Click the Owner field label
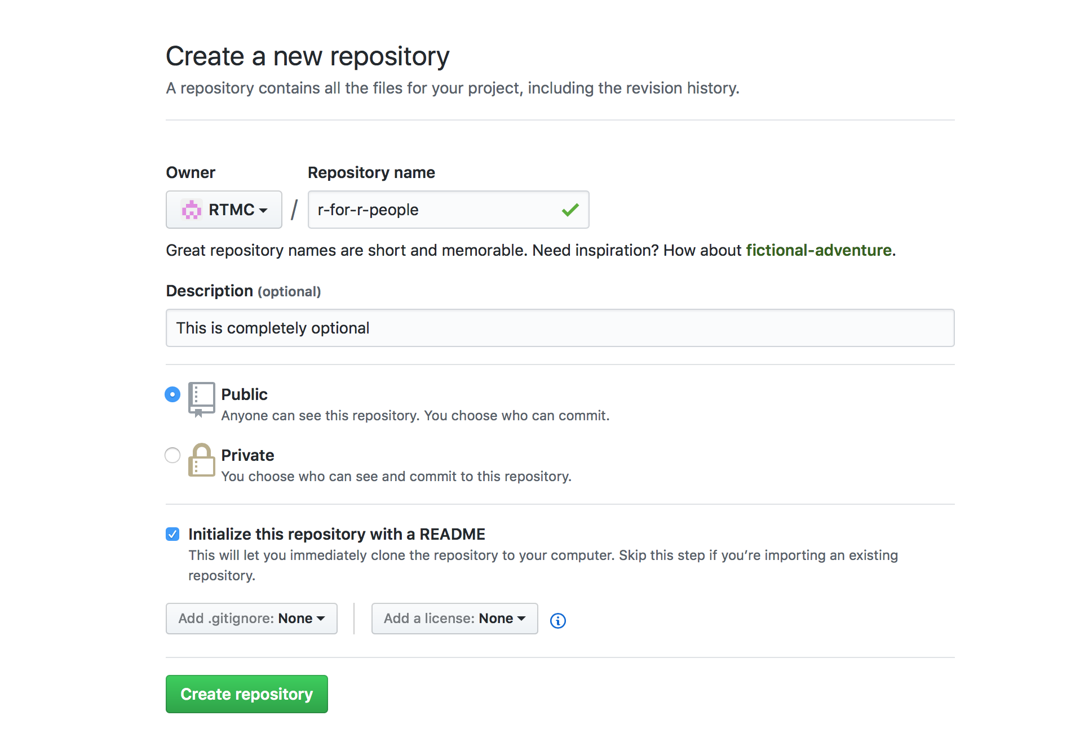The width and height of the screenshot is (1071, 729). [191, 172]
